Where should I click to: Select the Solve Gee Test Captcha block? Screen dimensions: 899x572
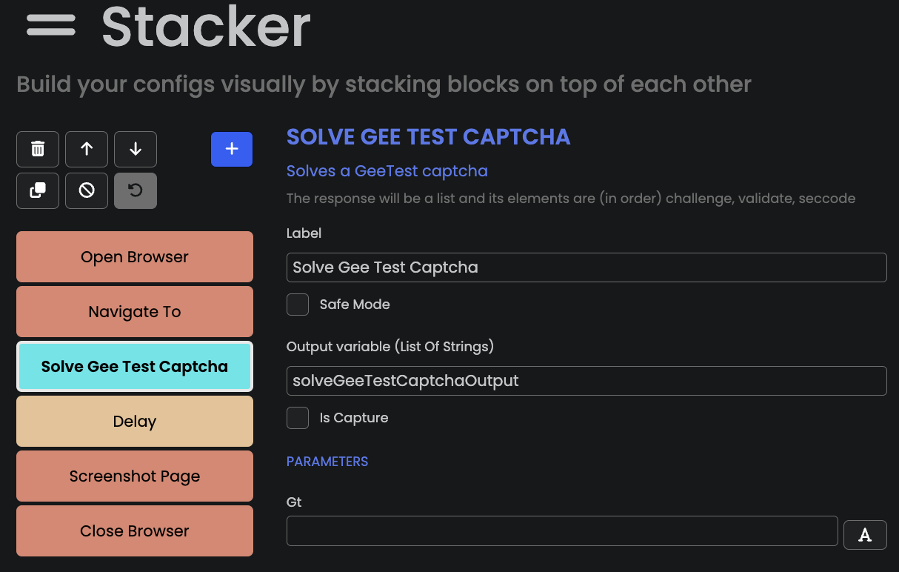[x=135, y=367]
